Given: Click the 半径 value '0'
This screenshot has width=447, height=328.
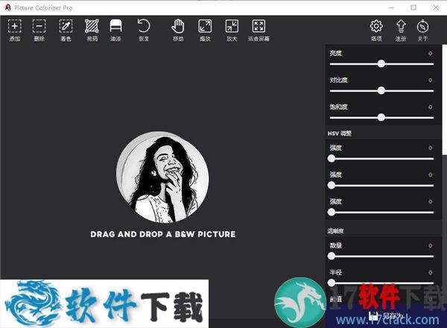Looking at the screenshot, I should coord(430,272).
